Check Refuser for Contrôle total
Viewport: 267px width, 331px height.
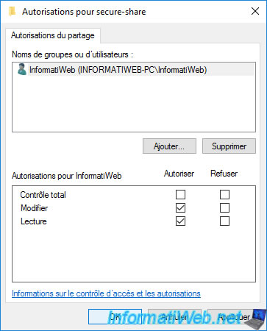coord(224,194)
